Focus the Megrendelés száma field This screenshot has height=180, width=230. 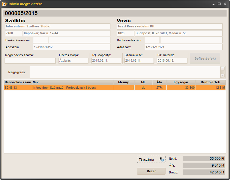coord(30,60)
